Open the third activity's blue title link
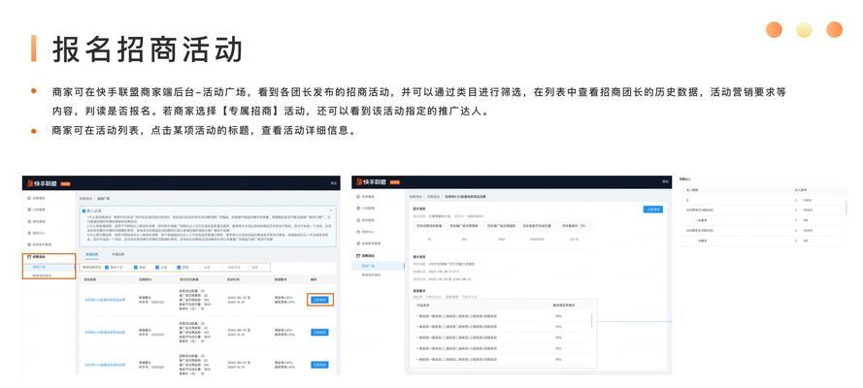Screen dimensions: 863x388 coord(105,365)
